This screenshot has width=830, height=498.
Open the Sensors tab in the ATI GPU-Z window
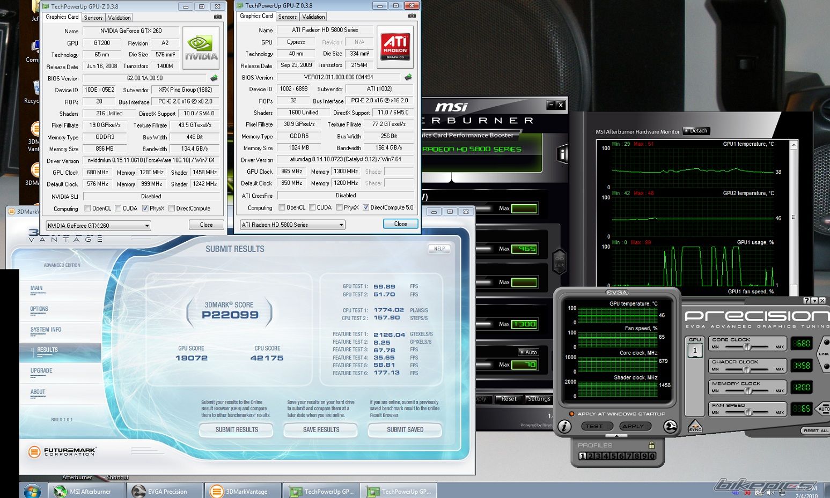click(288, 17)
